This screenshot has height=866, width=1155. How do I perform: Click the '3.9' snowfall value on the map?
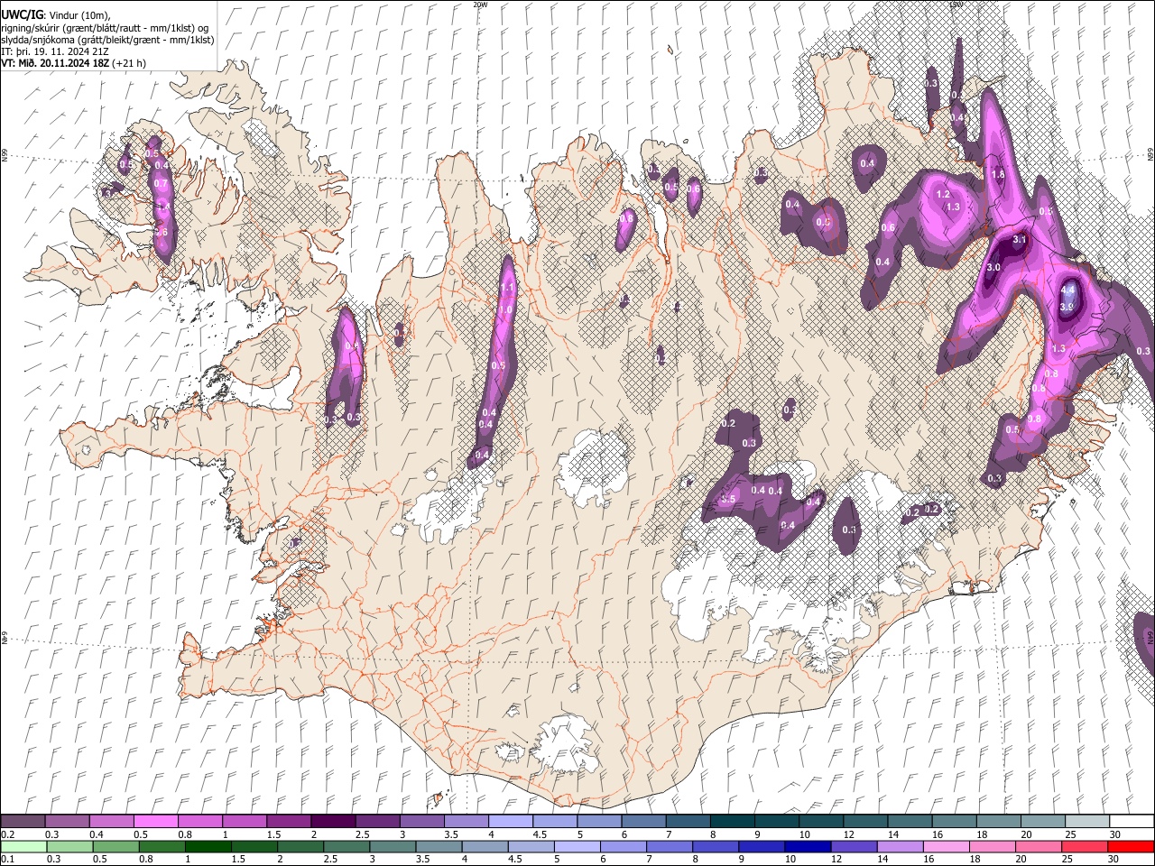(x=1067, y=307)
